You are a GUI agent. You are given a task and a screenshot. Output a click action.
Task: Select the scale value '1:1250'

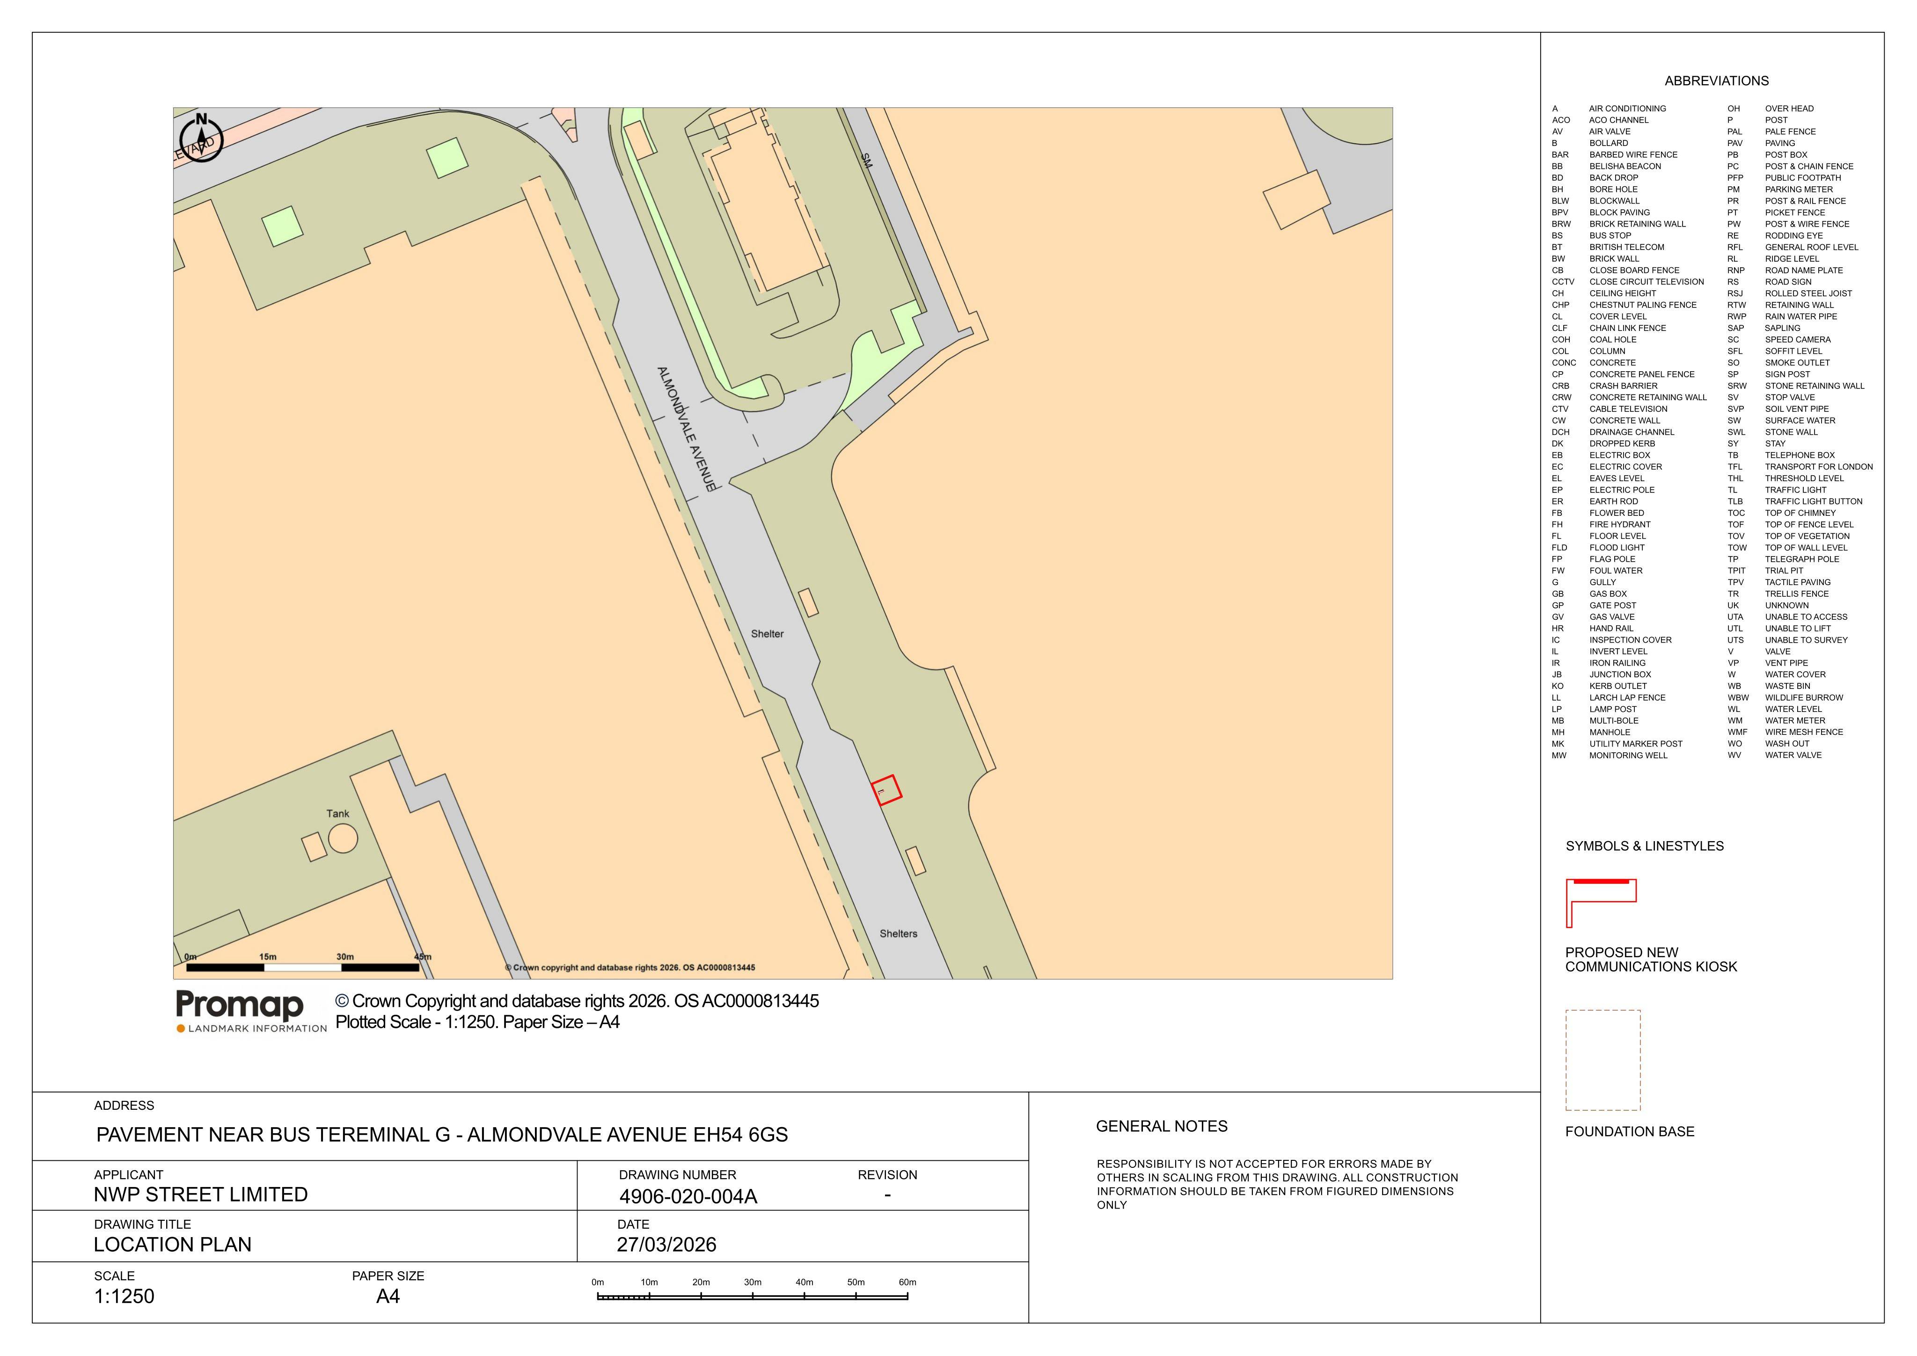point(124,1296)
